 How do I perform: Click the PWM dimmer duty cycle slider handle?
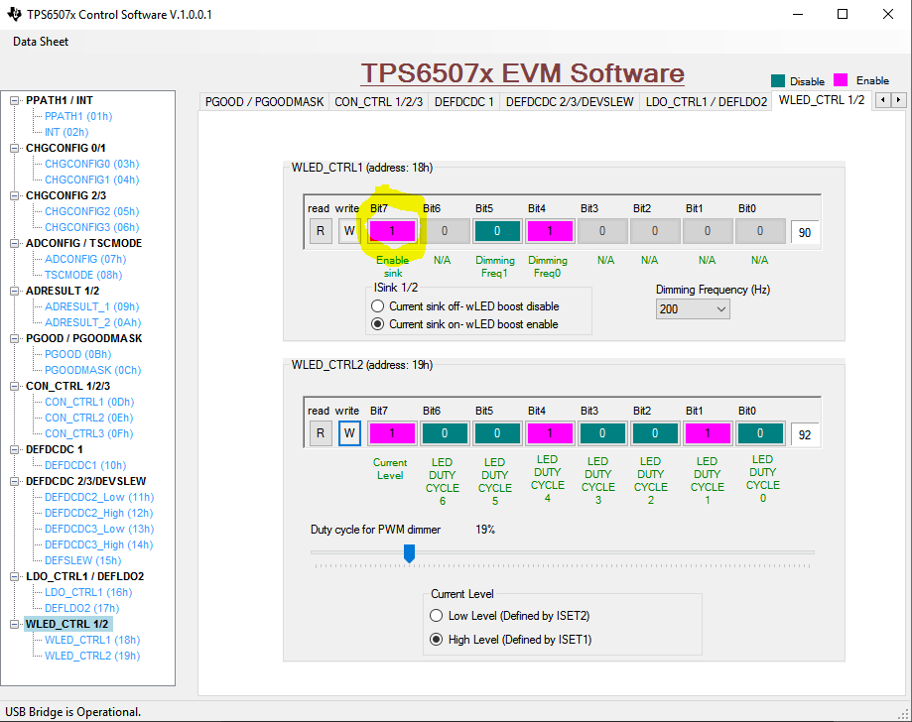(410, 553)
